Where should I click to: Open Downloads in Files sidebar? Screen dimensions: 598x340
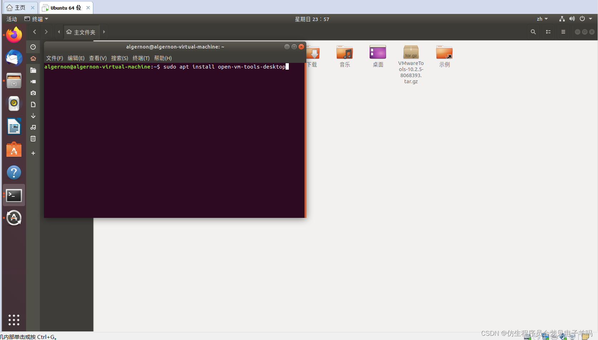pos(33,116)
